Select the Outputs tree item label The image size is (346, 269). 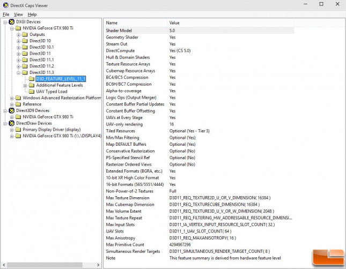pos(37,35)
